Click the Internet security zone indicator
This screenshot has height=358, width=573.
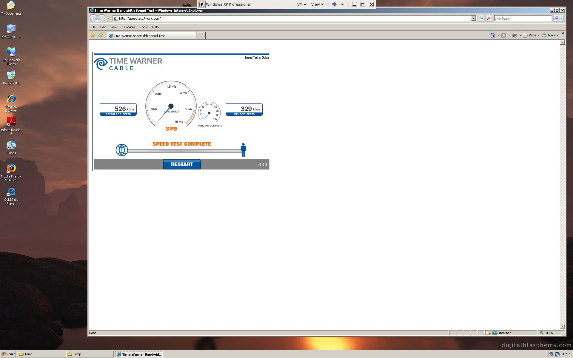click(515, 333)
